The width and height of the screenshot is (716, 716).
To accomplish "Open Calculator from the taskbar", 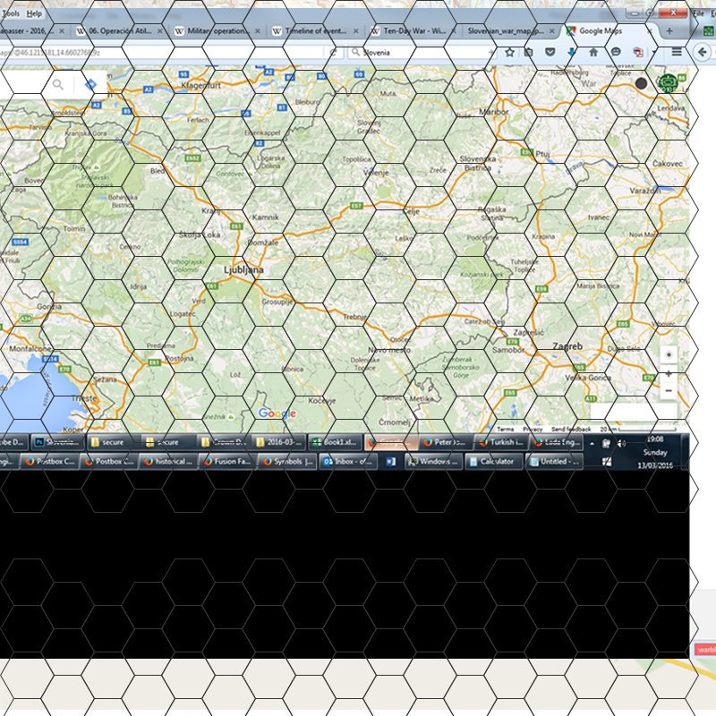I will (494, 462).
